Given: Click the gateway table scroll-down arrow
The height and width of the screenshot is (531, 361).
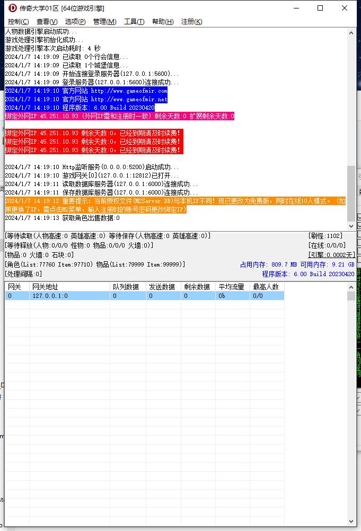Looking at the screenshot, I should [351, 521].
